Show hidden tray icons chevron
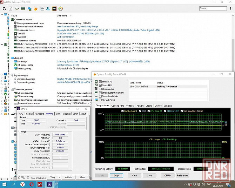The height and width of the screenshot is (188, 235). click(186, 184)
